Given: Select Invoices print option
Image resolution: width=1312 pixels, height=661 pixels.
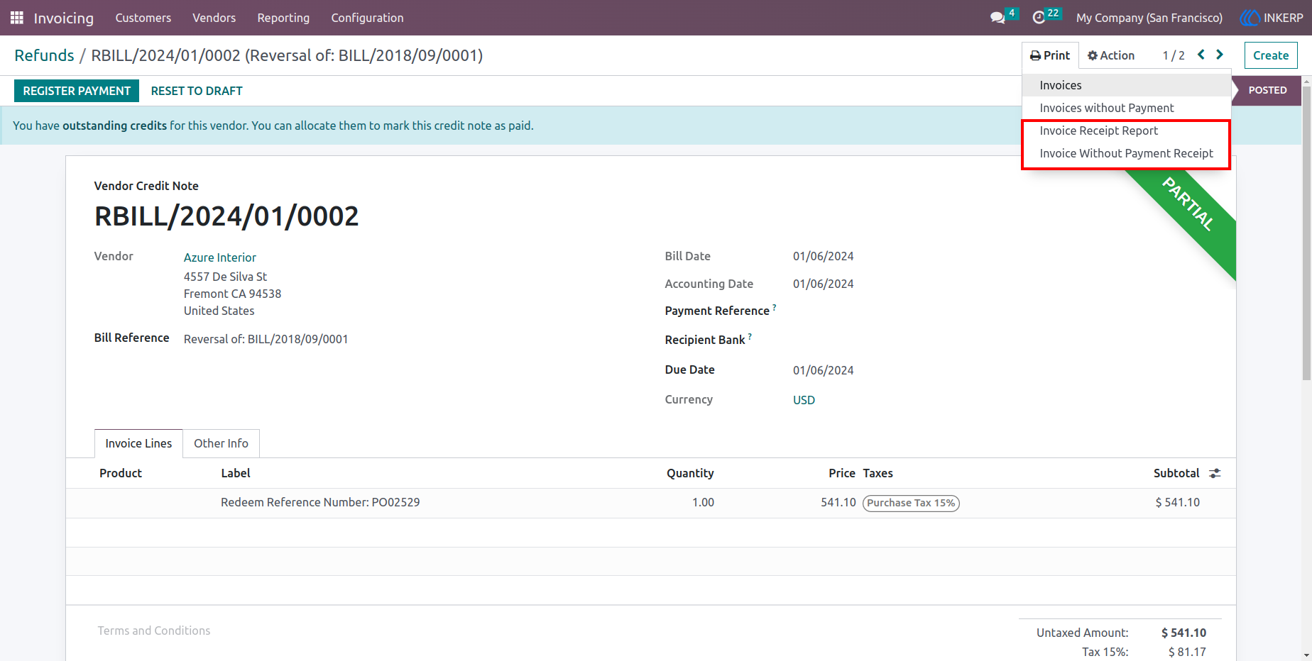Looking at the screenshot, I should coord(1126,85).
